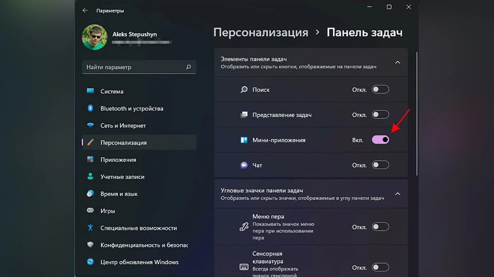Open Центр обновления Windows
This screenshot has width=494, height=277.
tap(139, 262)
